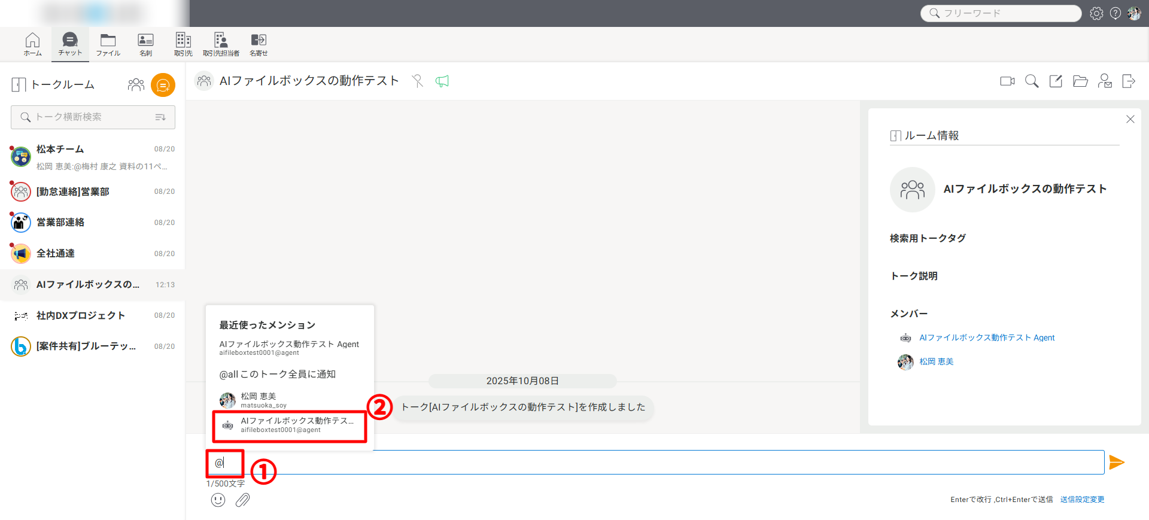Viewport: 1149px width, 520px height.
Task: Choose @all このトーク全員に通知 mention option
Action: (x=277, y=374)
